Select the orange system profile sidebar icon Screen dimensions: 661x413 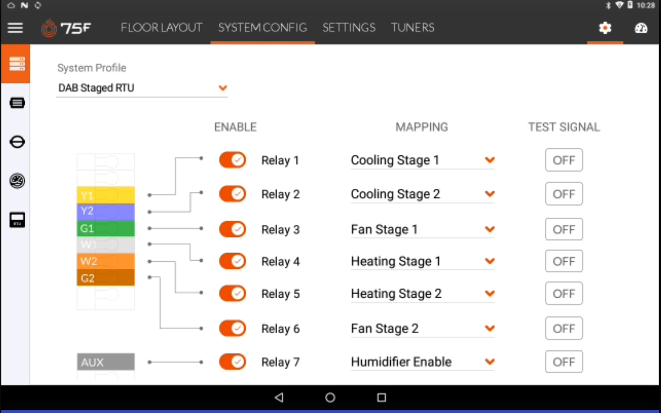[x=16, y=64]
